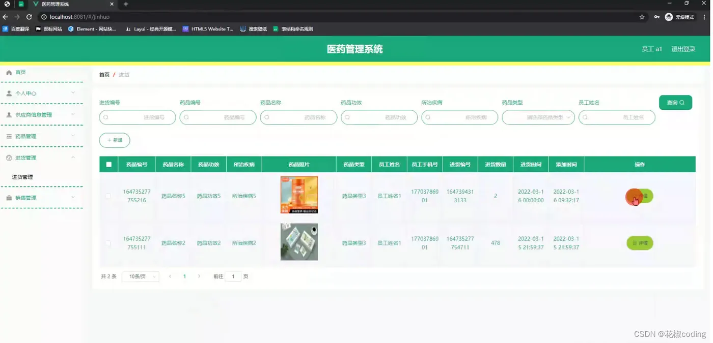Open the Layui bookmark

[x=151, y=29]
